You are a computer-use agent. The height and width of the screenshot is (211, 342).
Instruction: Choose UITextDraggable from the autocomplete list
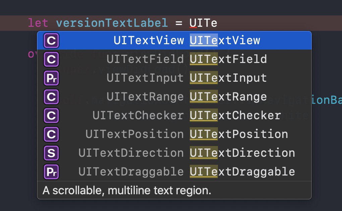tap(174, 172)
